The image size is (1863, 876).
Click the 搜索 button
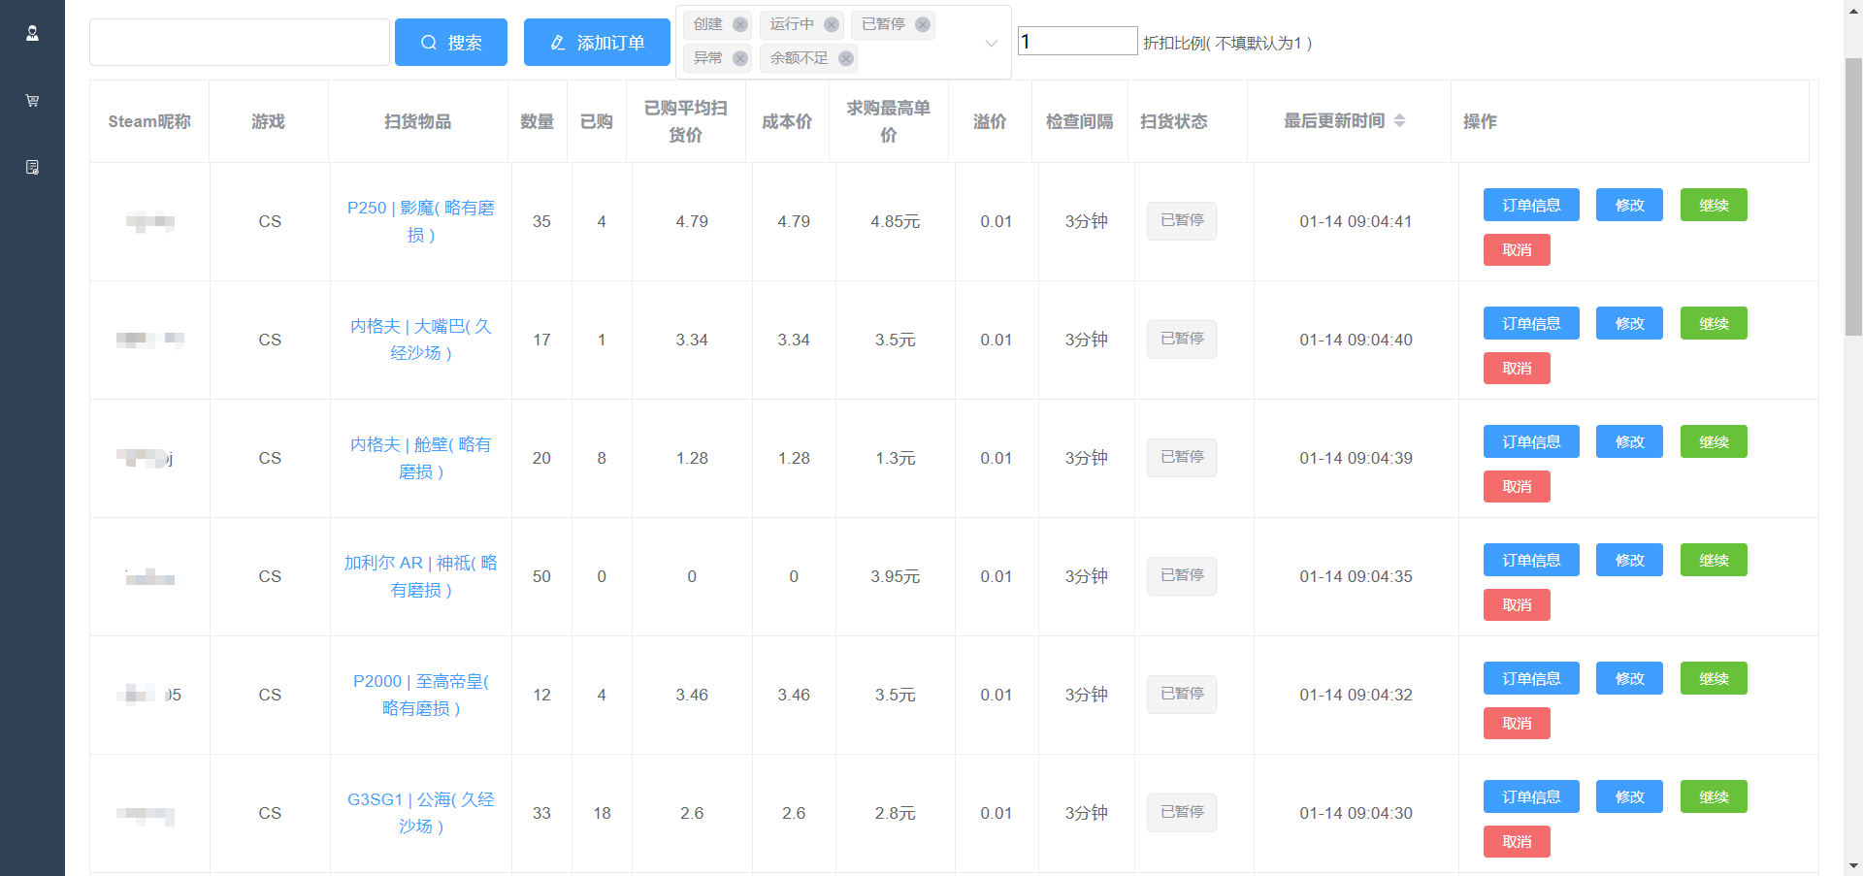(451, 43)
